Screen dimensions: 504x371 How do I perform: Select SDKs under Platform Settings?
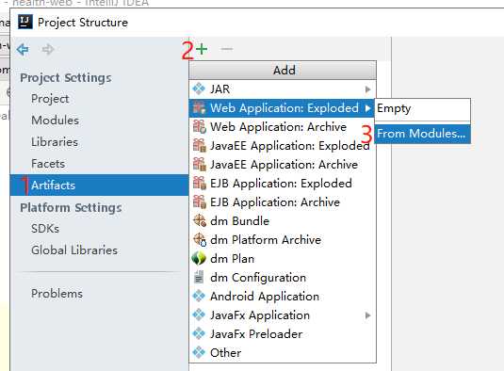pos(45,229)
